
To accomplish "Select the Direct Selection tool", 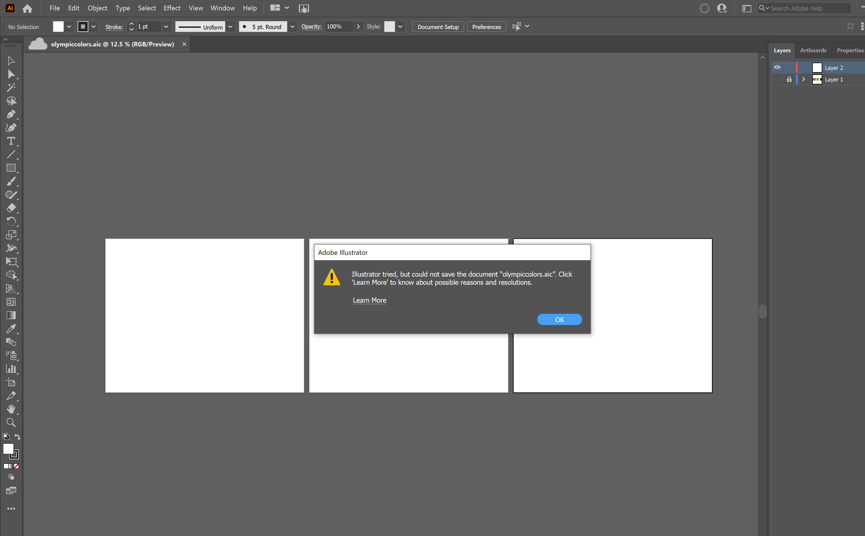I will pos(11,74).
